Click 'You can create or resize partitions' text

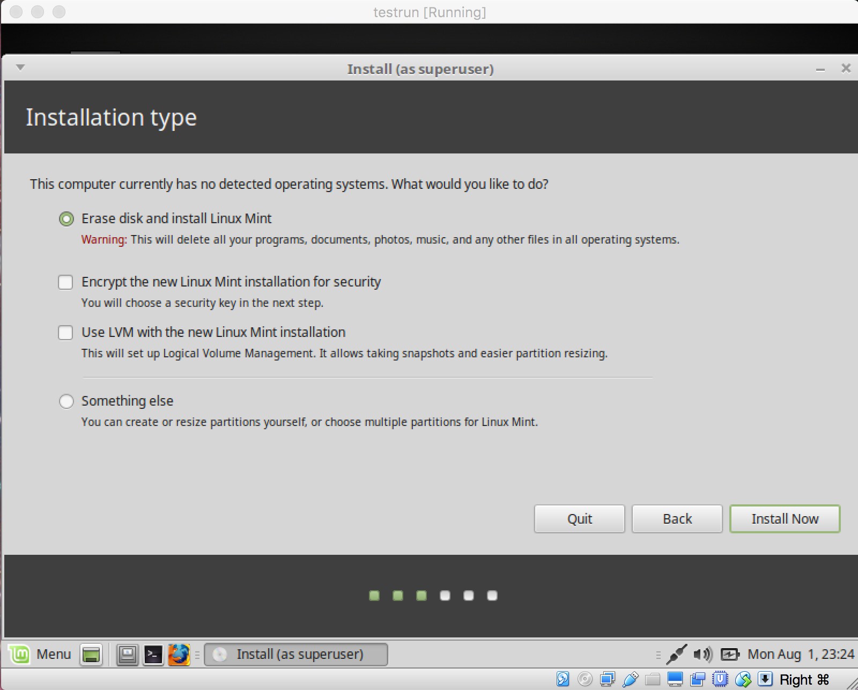[x=309, y=422]
